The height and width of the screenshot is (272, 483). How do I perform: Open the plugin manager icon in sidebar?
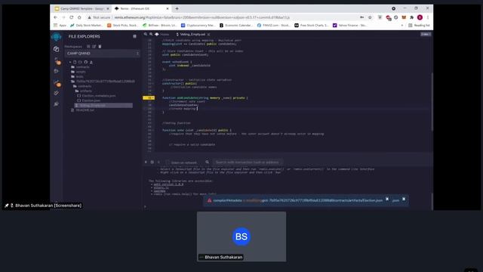[x=56, y=104]
